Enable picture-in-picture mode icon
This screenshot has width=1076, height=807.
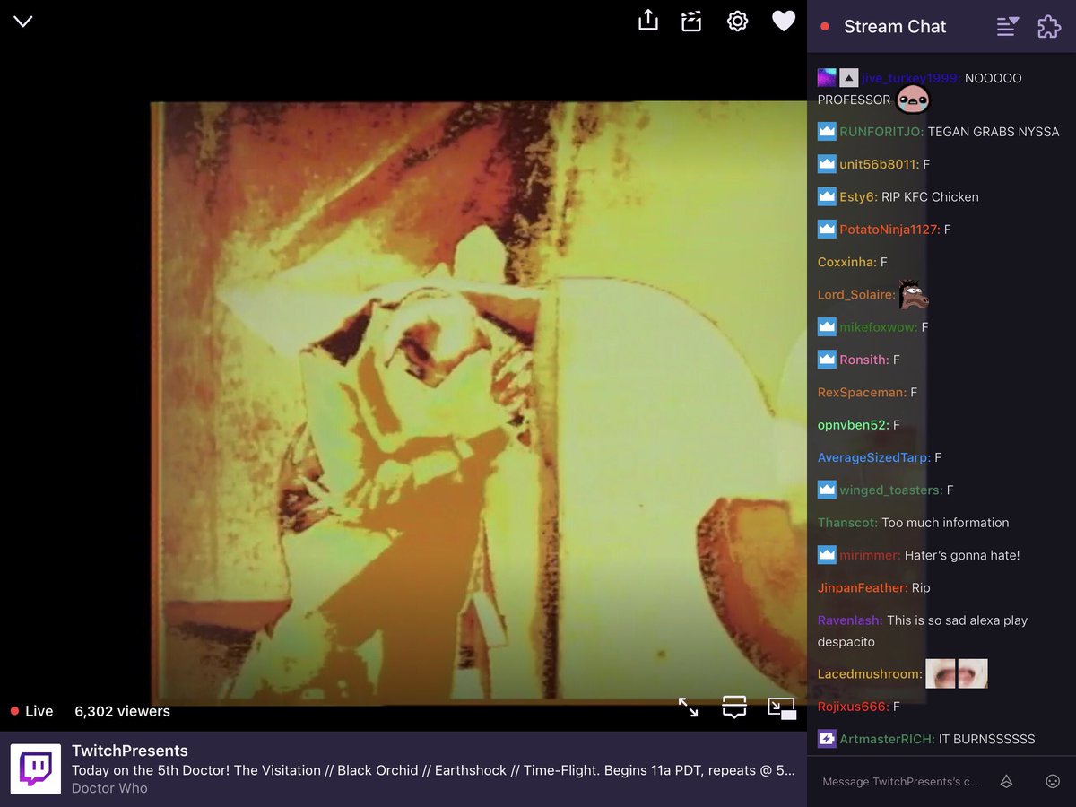coord(782,708)
